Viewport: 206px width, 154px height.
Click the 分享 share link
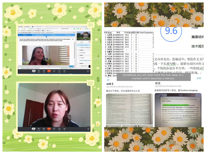tap(199, 78)
